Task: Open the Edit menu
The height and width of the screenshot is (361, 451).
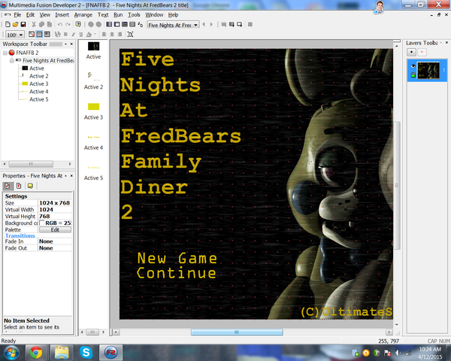Action: pyautogui.click(x=30, y=15)
